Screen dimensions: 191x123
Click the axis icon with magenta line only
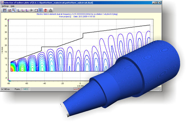click(x=23, y=10)
